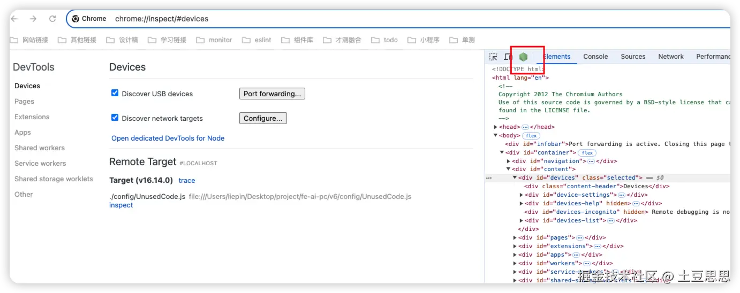Screen dimensions: 740x293
Task: Open the todo bookmark folder
Action: 384,40
